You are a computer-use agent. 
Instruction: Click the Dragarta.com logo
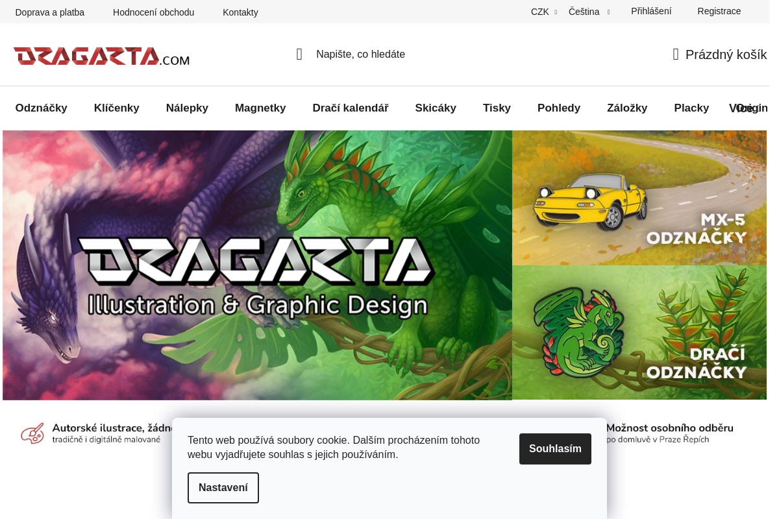pos(101,56)
